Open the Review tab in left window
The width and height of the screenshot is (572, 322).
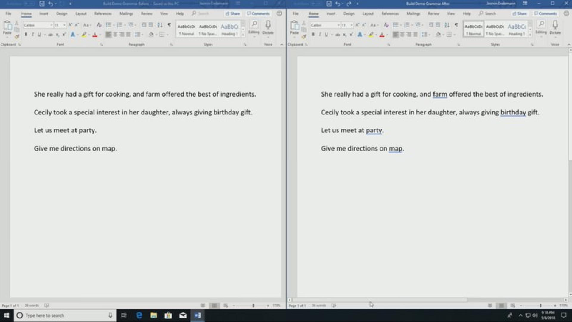(147, 14)
